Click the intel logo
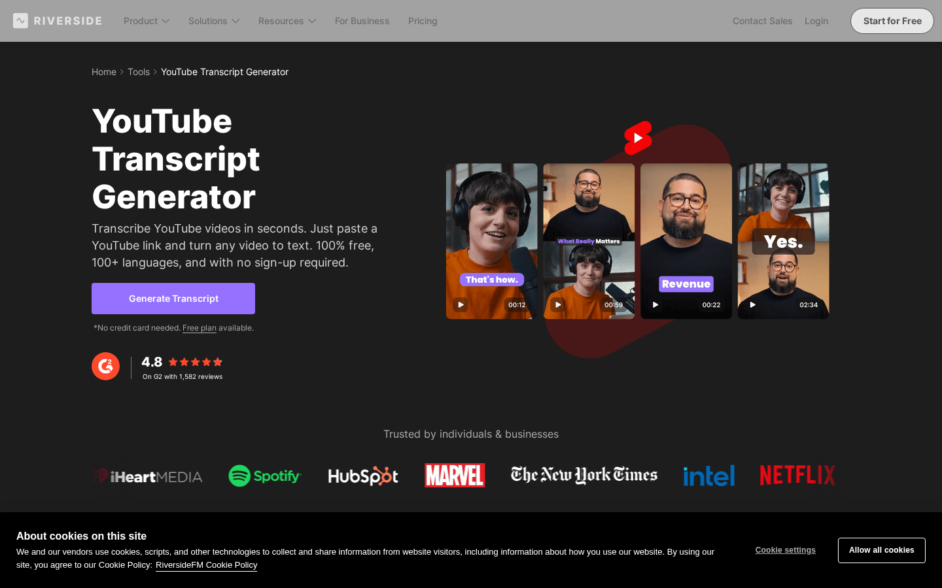This screenshot has width=942, height=588. (708, 476)
